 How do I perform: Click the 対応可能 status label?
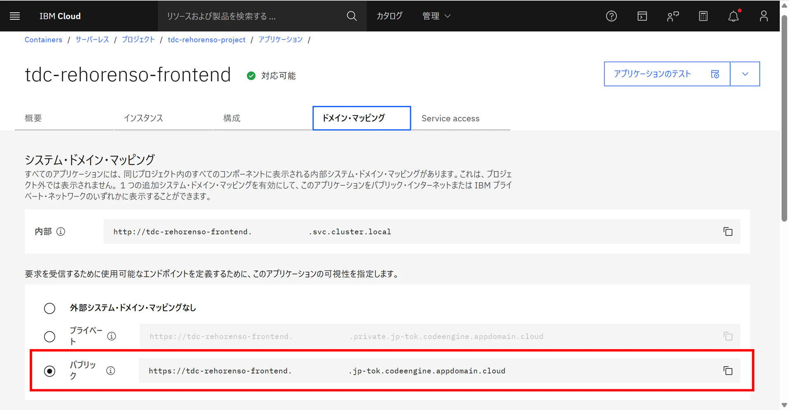(278, 76)
